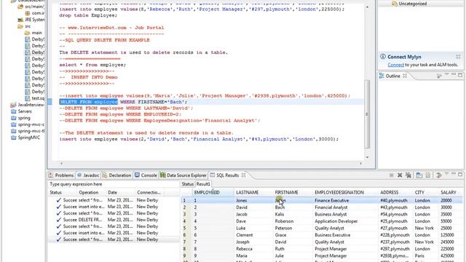Screen dimensions: 466x262
Task: Click the 'Type query expression here' field
Action: 114,184
